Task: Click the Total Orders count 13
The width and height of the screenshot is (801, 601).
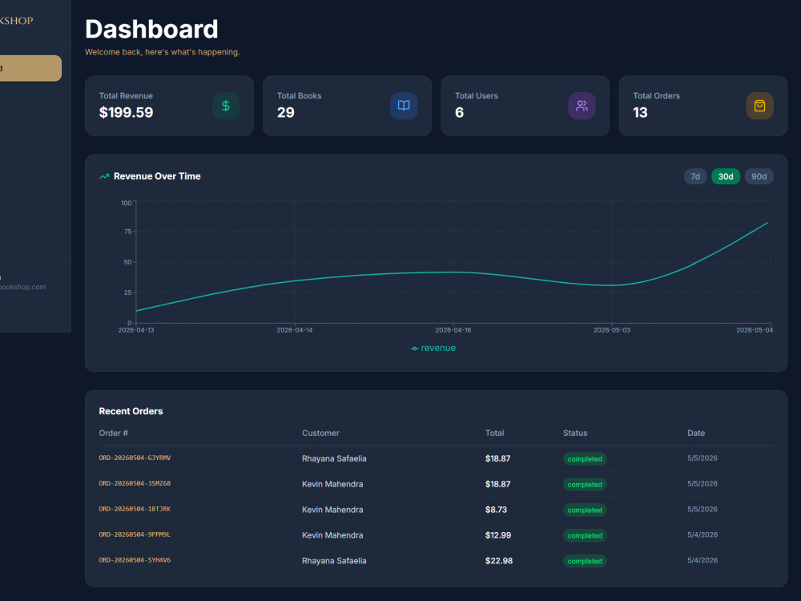Action: [640, 112]
